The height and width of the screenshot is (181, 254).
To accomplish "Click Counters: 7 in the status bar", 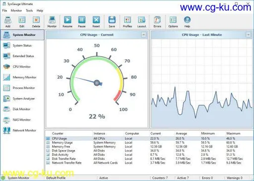I will pos(160,178).
